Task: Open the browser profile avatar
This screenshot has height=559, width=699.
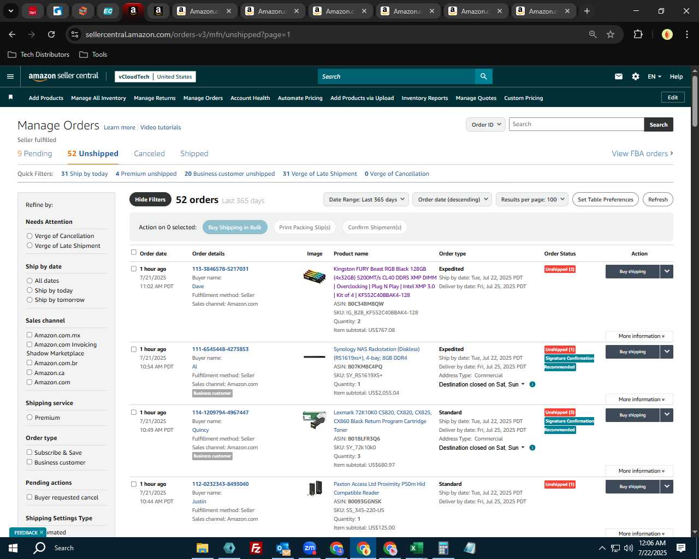Action: point(667,34)
